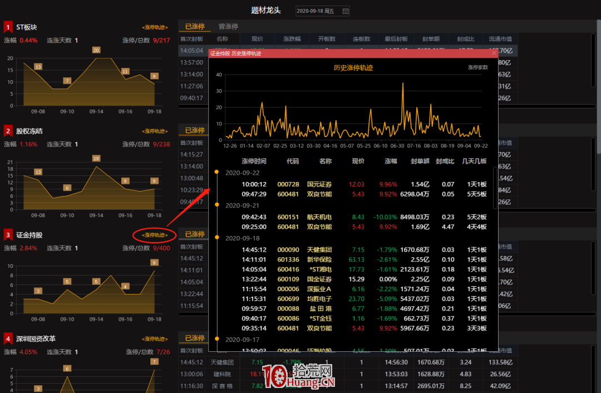The width and height of the screenshot is (601, 393).
Task: Click the 2020-09-17 timeline marker dot
Action: (217, 338)
